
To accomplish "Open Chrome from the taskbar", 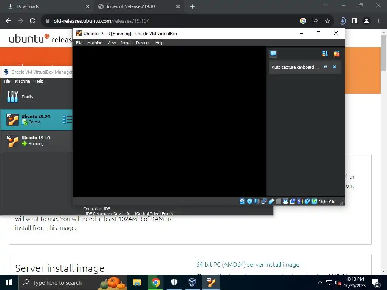I will point(156,282).
